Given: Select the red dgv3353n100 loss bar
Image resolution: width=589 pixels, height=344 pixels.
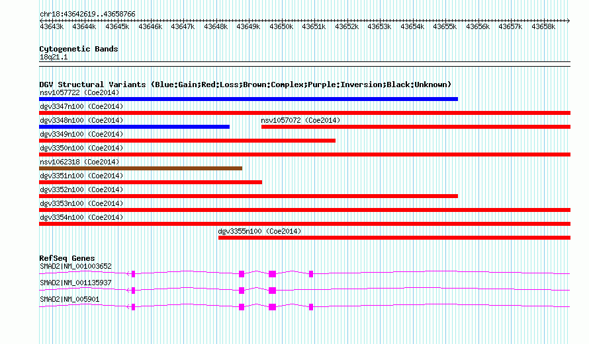Looking at the screenshot, I should click(304, 210).
